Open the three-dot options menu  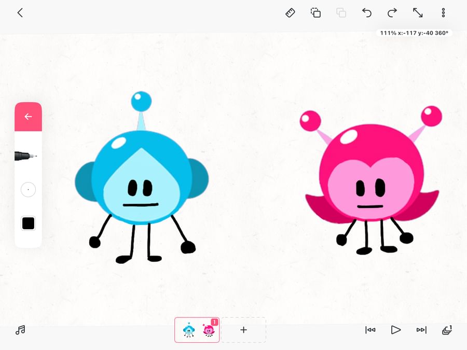tap(443, 12)
